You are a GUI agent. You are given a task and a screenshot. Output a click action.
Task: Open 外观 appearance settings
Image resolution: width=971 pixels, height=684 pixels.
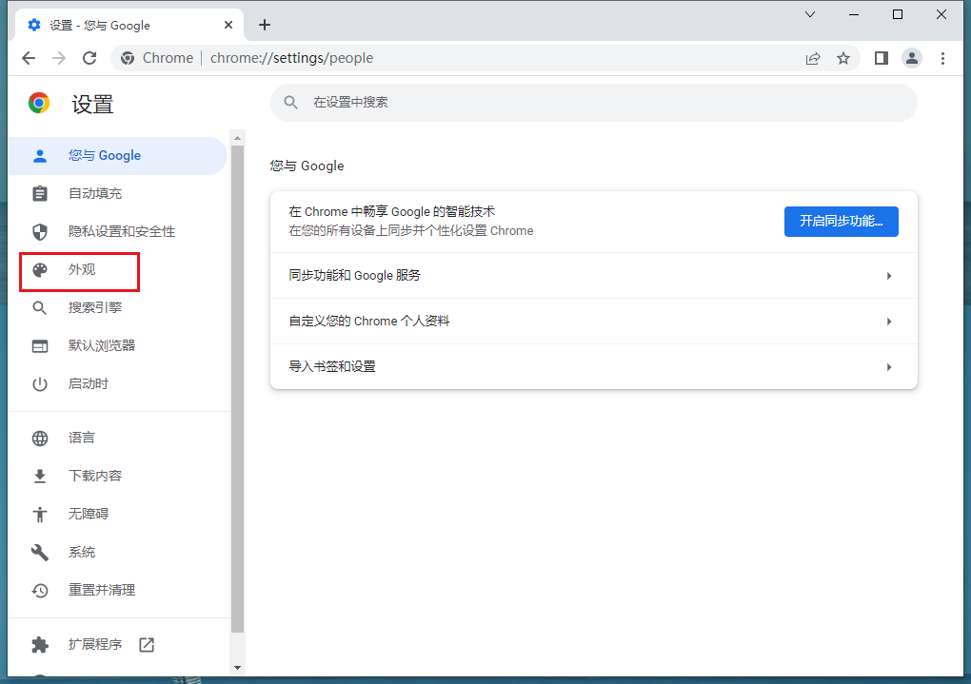80,270
